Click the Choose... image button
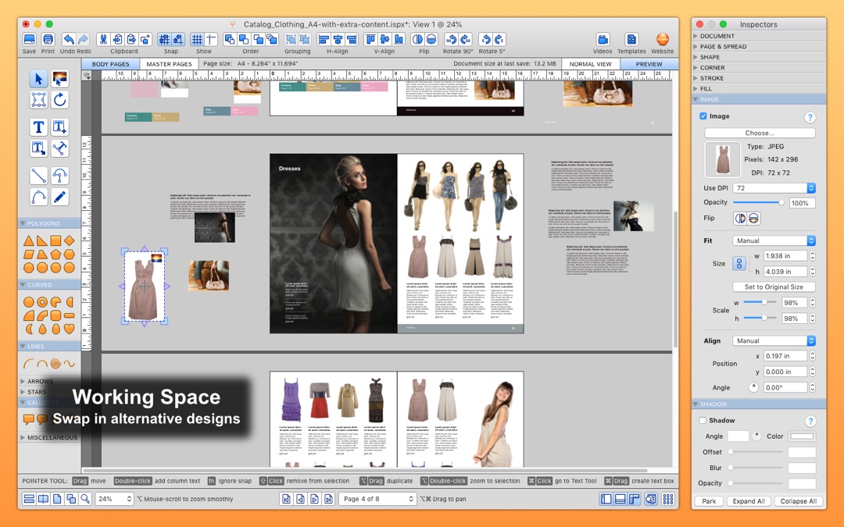The height and width of the screenshot is (527, 844). [760, 133]
